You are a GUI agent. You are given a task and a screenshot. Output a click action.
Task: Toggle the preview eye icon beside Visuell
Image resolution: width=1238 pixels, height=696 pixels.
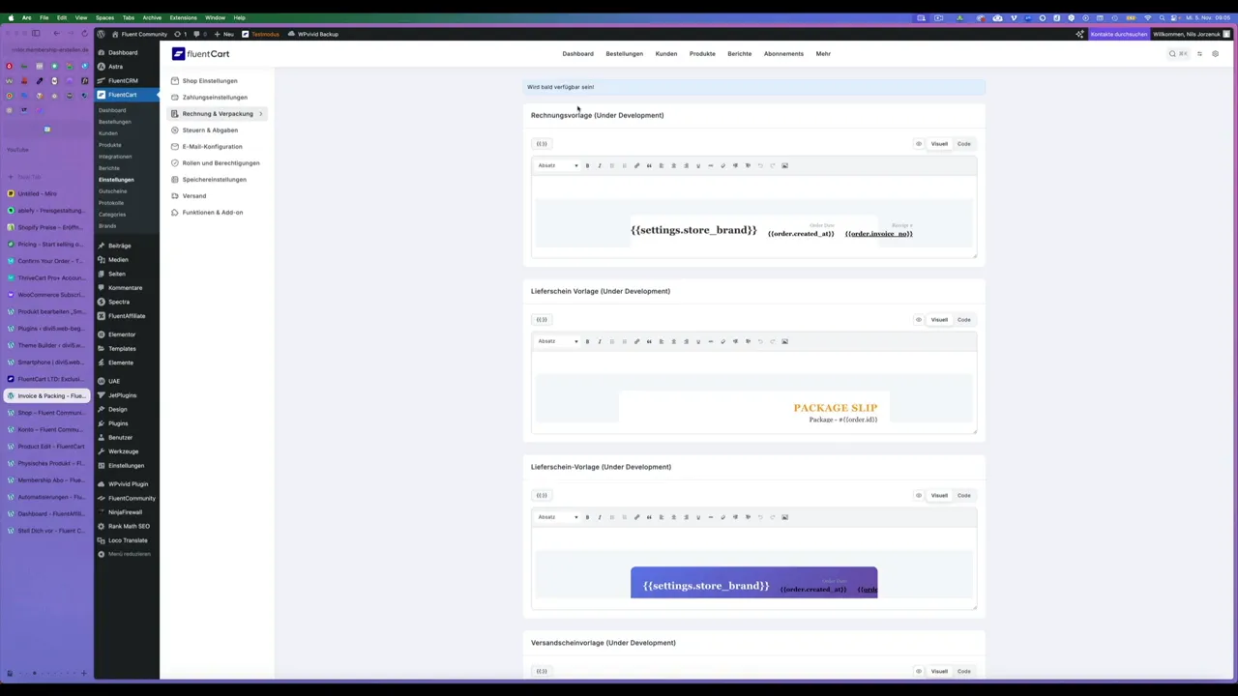pos(918,143)
